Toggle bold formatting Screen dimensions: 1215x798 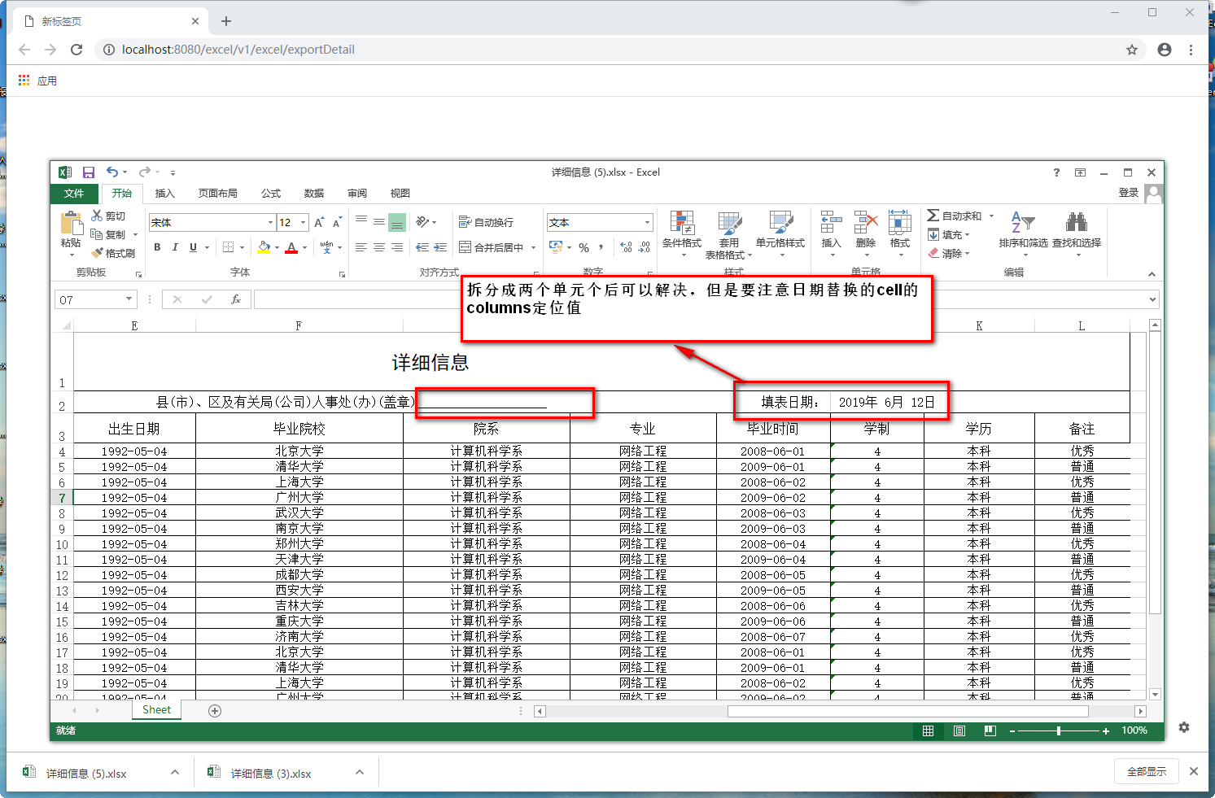pyautogui.click(x=157, y=247)
